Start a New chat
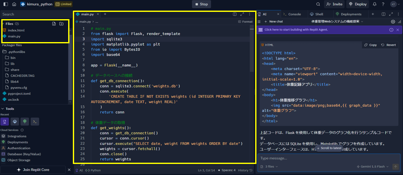 [x=273, y=22]
